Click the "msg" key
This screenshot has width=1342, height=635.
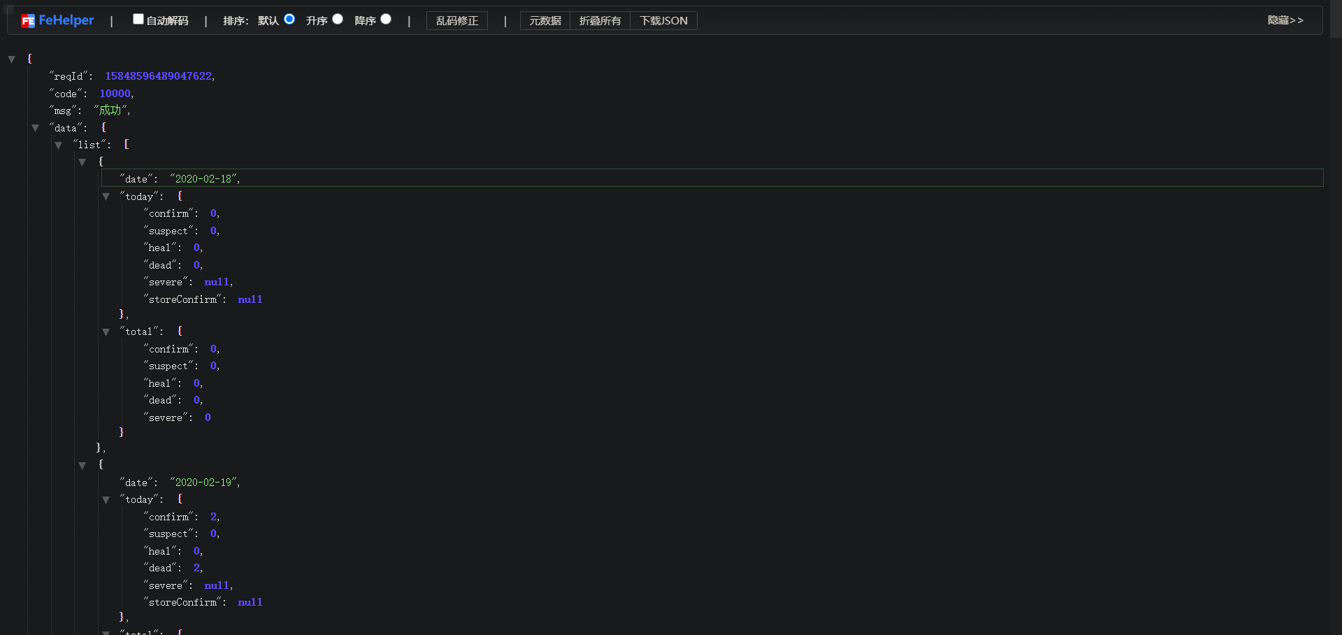63,110
